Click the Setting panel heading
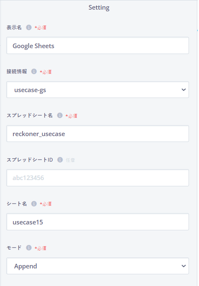The height and width of the screenshot is (286, 199). pos(99,8)
